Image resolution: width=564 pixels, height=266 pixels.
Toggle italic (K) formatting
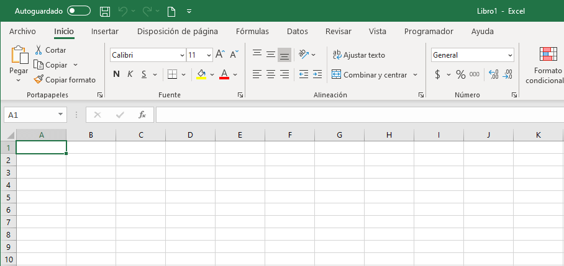tap(130, 74)
